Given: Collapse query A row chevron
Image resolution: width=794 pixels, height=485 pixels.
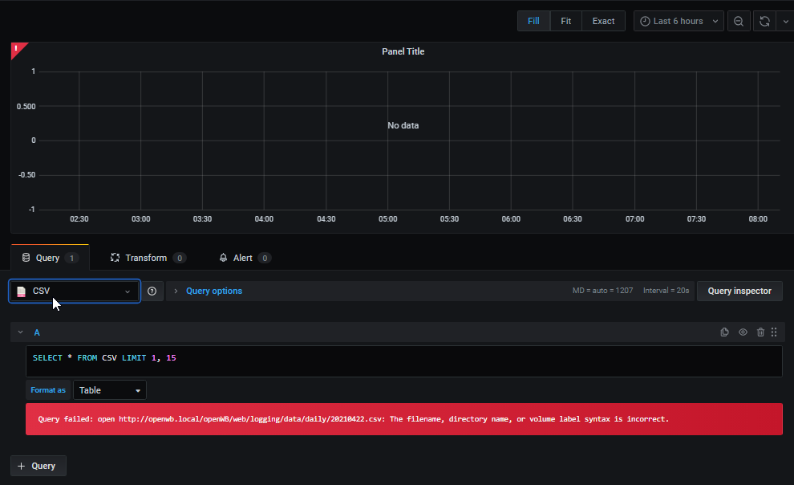Looking at the screenshot, I should click(x=21, y=332).
